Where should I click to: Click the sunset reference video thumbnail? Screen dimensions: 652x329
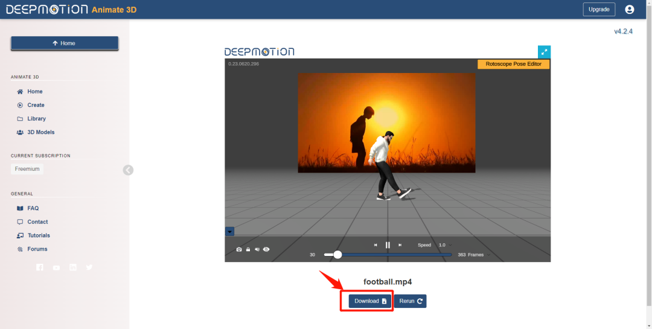click(386, 123)
